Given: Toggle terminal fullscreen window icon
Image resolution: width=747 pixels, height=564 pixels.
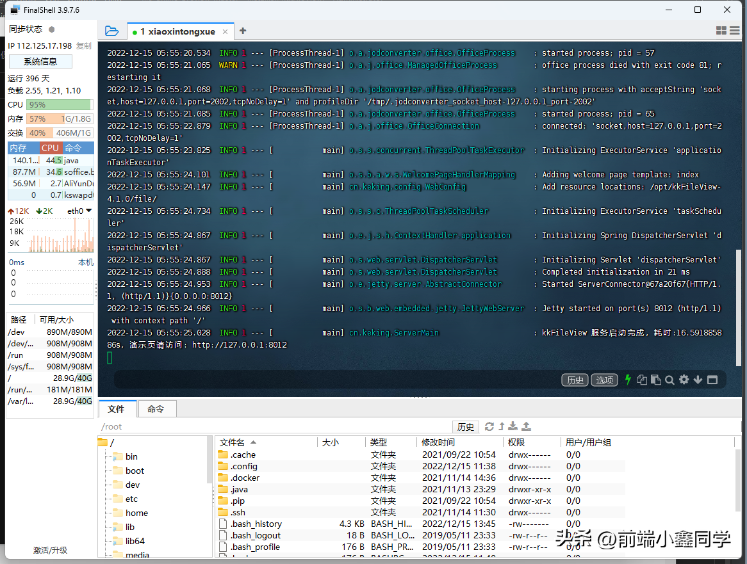Looking at the screenshot, I should click(x=712, y=380).
